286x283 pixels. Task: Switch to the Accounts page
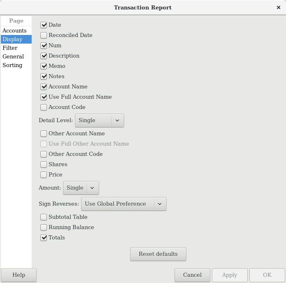pos(14,31)
